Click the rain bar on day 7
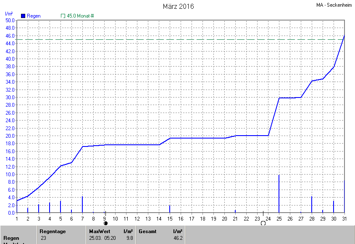Screen dimensions: 355x244 coord(82,205)
